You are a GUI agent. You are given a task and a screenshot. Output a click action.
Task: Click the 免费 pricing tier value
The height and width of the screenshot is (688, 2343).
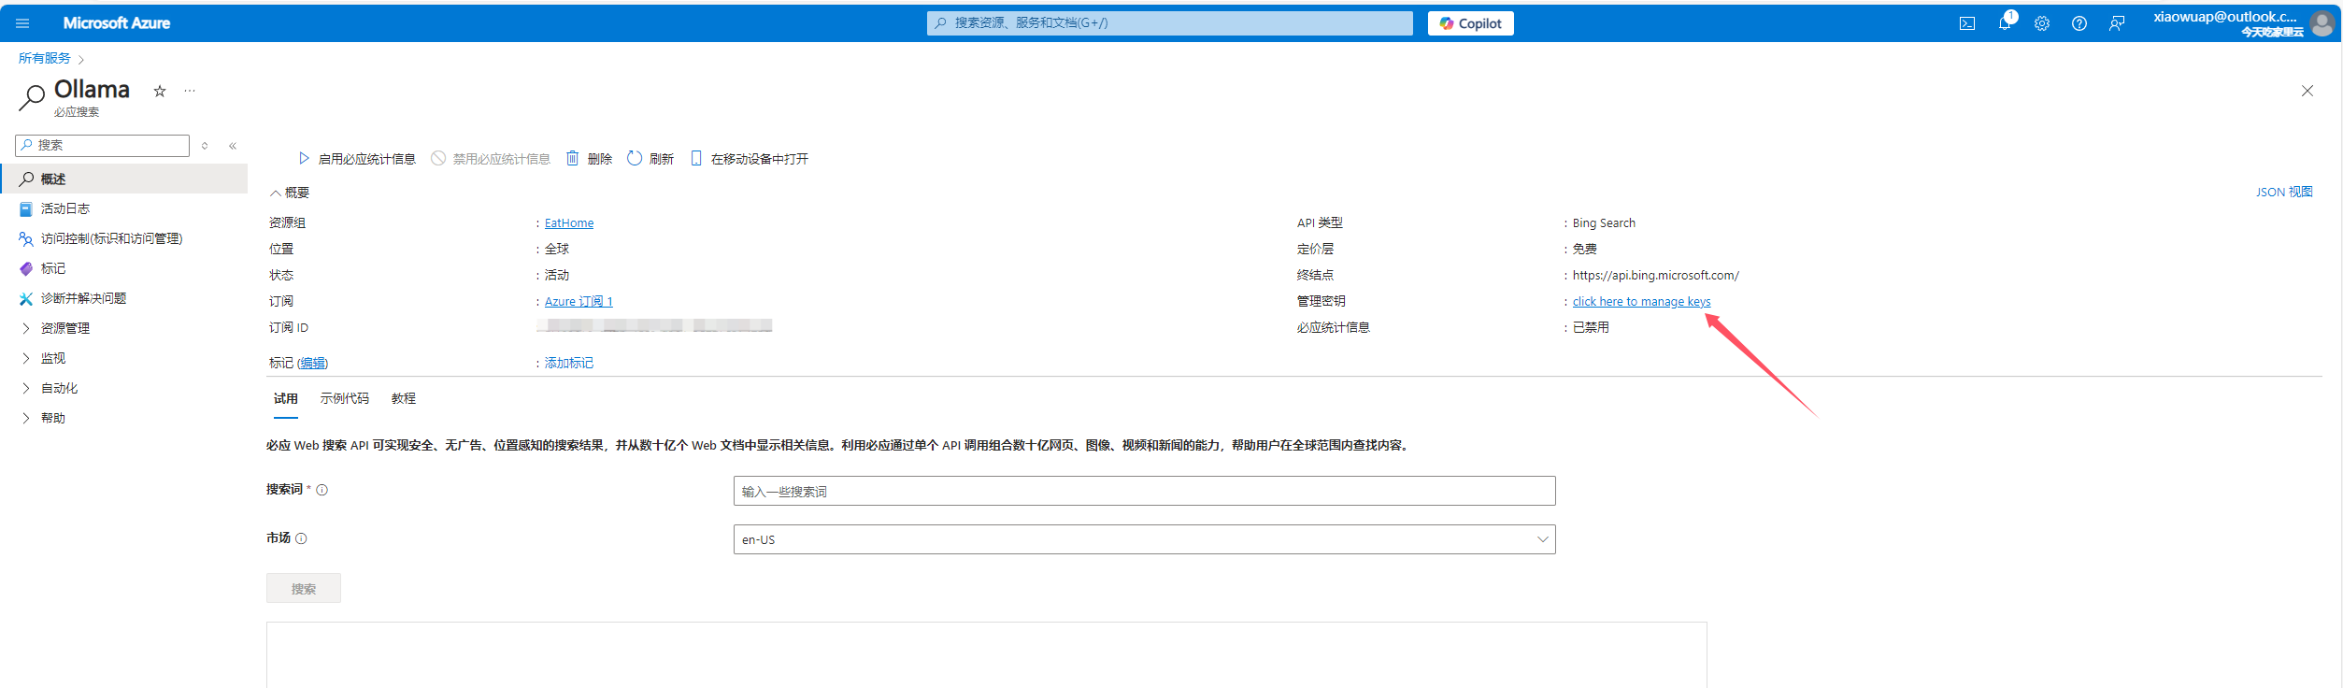[1585, 250]
